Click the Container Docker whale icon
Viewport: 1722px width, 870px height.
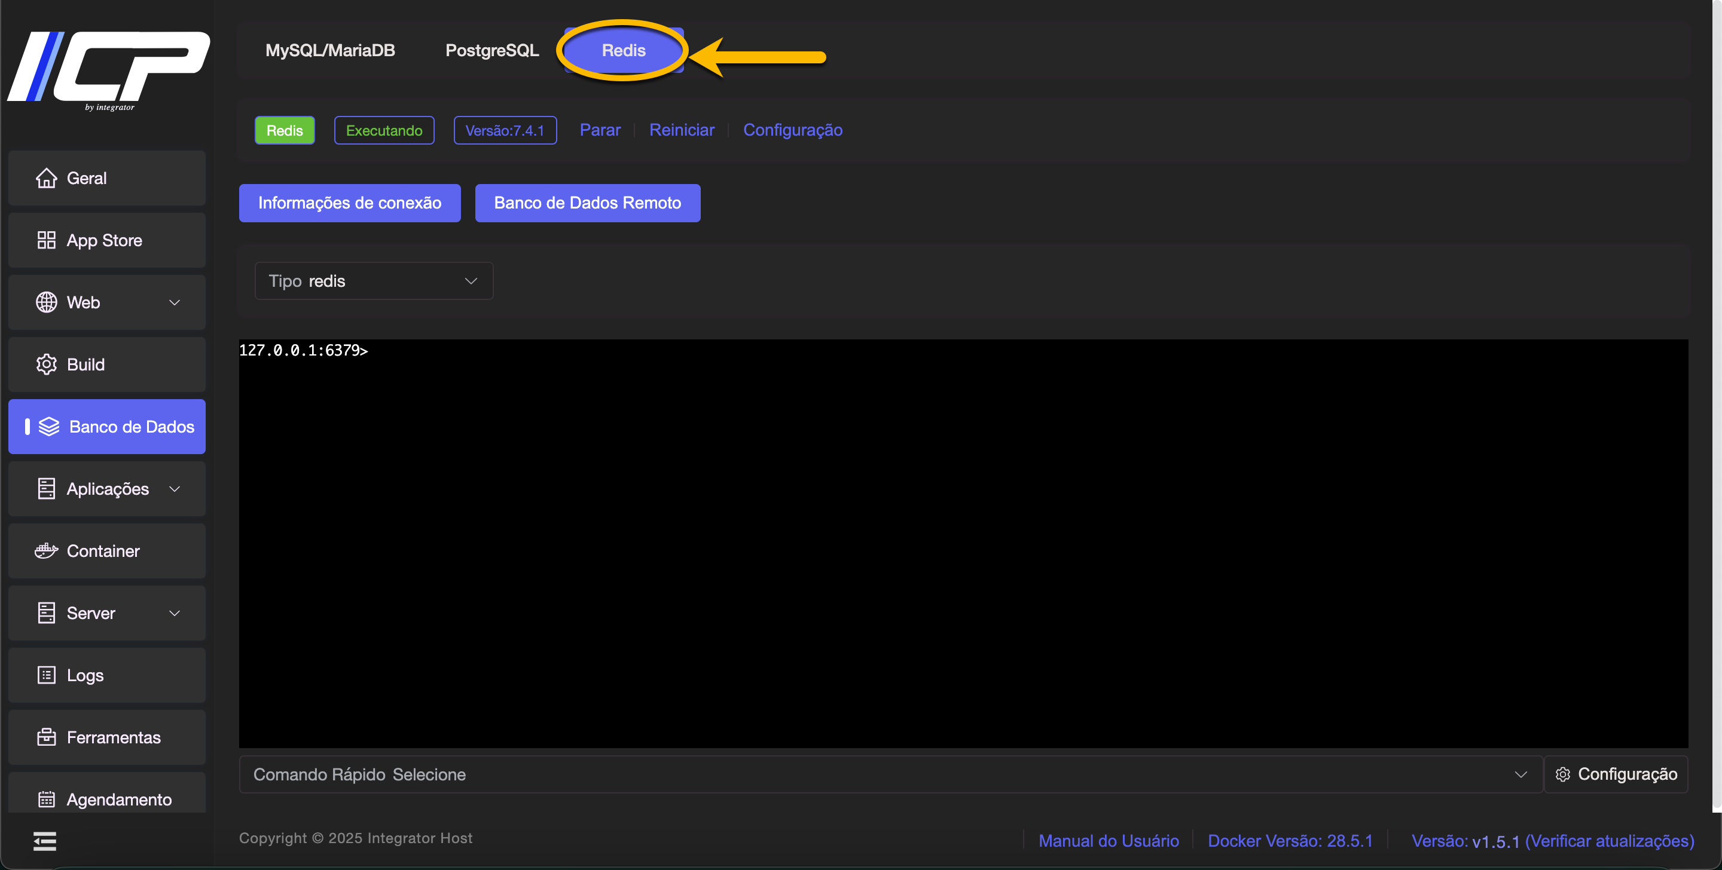click(46, 550)
